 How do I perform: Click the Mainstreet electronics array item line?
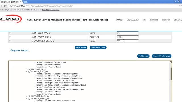(x=61, y=85)
